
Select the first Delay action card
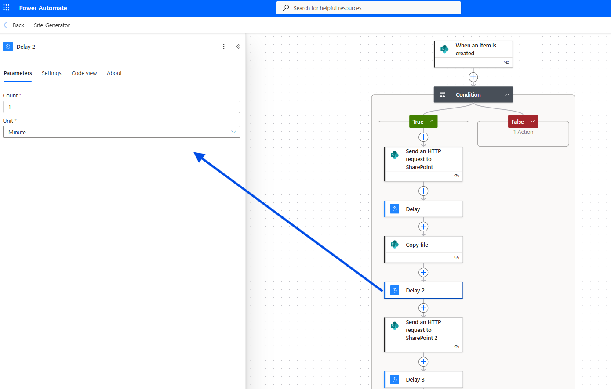424,209
